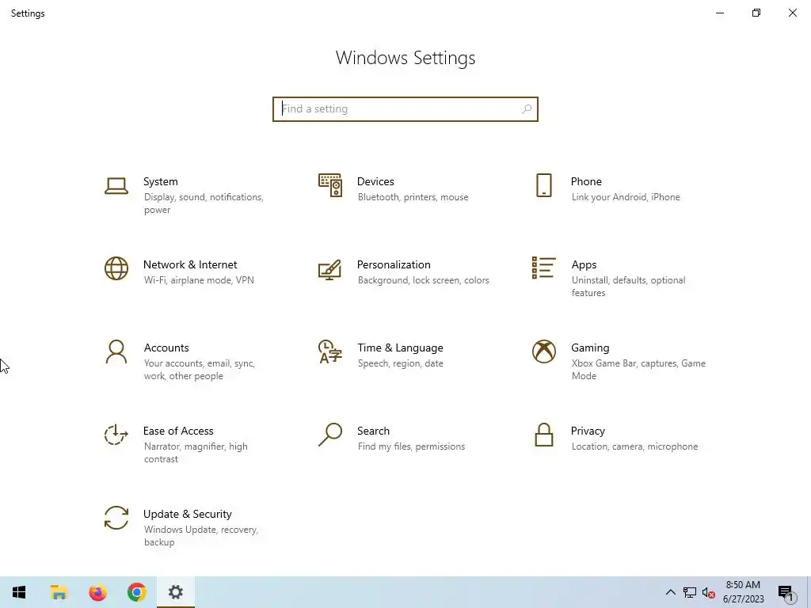Open the Action Center notifications icon

[x=786, y=592]
